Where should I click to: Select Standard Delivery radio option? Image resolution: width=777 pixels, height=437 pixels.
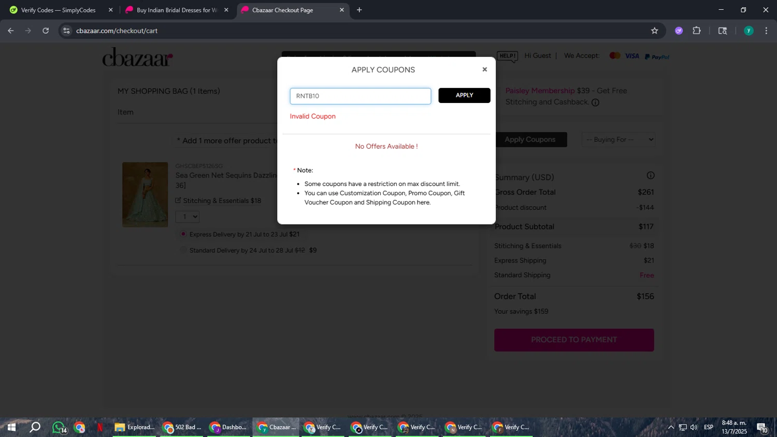[183, 250]
